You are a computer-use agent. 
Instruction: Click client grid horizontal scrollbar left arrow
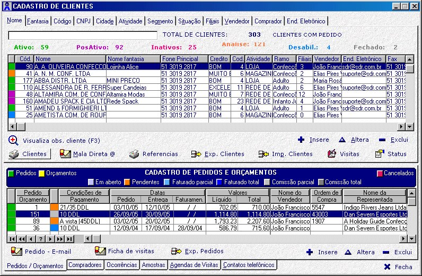[12, 126]
